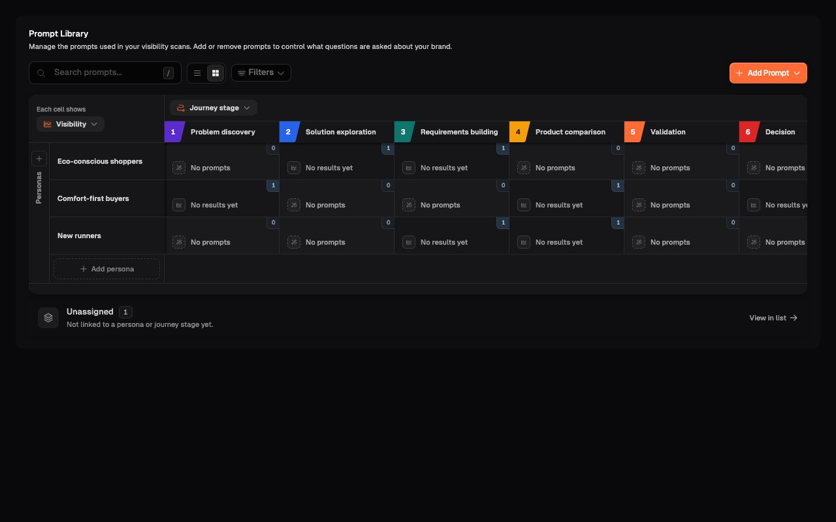836x522 pixels.
Task: Open the Journey stage dropdown
Action: [x=214, y=108]
